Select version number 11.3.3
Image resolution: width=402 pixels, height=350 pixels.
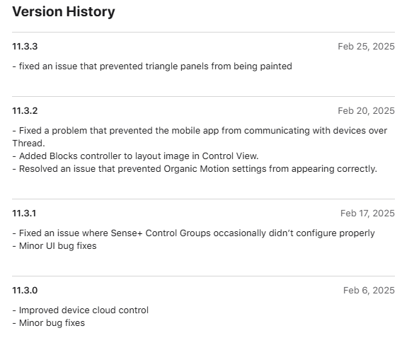click(25, 47)
